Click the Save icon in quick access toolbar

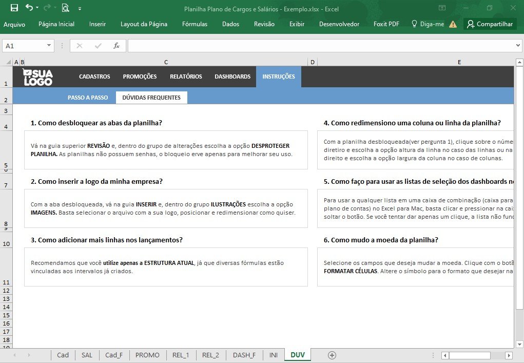pyautogui.click(x=14, y=8)
